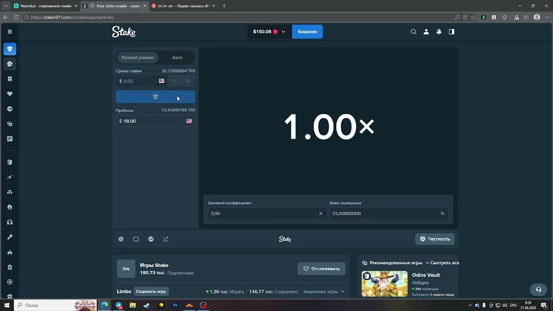553x311 pixels.
Task: Click the Windows taskbar search box
Action: 56,305
